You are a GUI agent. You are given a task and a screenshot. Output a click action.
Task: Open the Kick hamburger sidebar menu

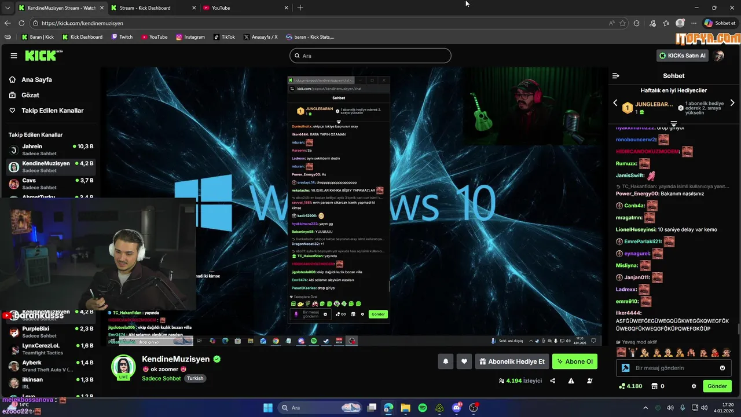coord(14,56)
